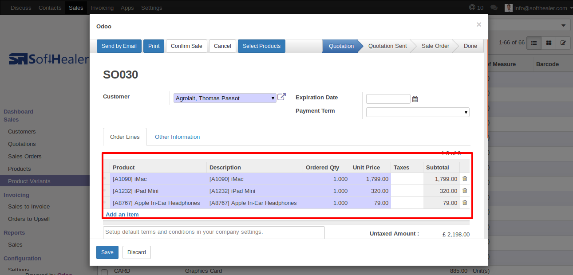This screenshot has height=275, width=573.
Task: Open the Apps menu
Action: [x=127, y=8]
